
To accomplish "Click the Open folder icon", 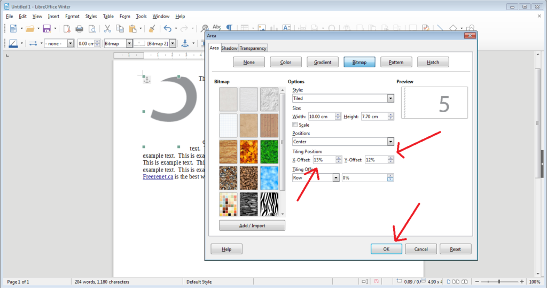I will (x=29, y=28).
